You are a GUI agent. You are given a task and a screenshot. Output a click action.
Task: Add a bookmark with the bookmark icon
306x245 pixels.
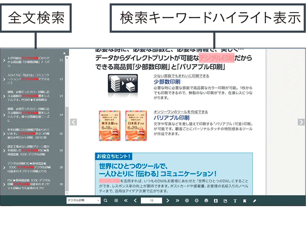(x=244, y=201)
